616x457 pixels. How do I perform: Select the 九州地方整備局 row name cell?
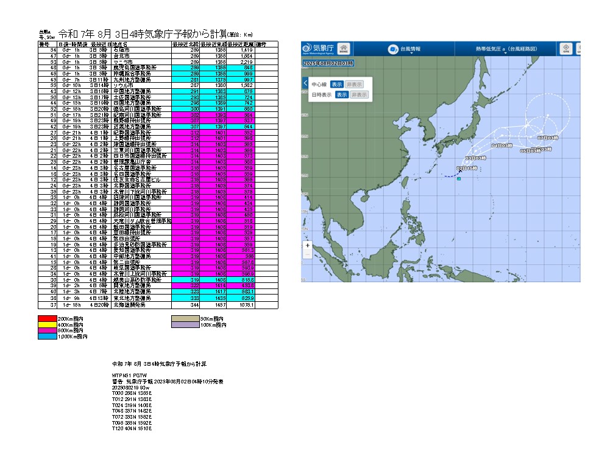click(x=141, y=79)
